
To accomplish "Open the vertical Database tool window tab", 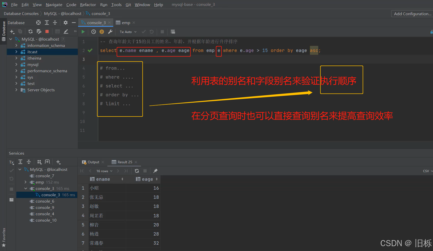I will coord(4,31).
